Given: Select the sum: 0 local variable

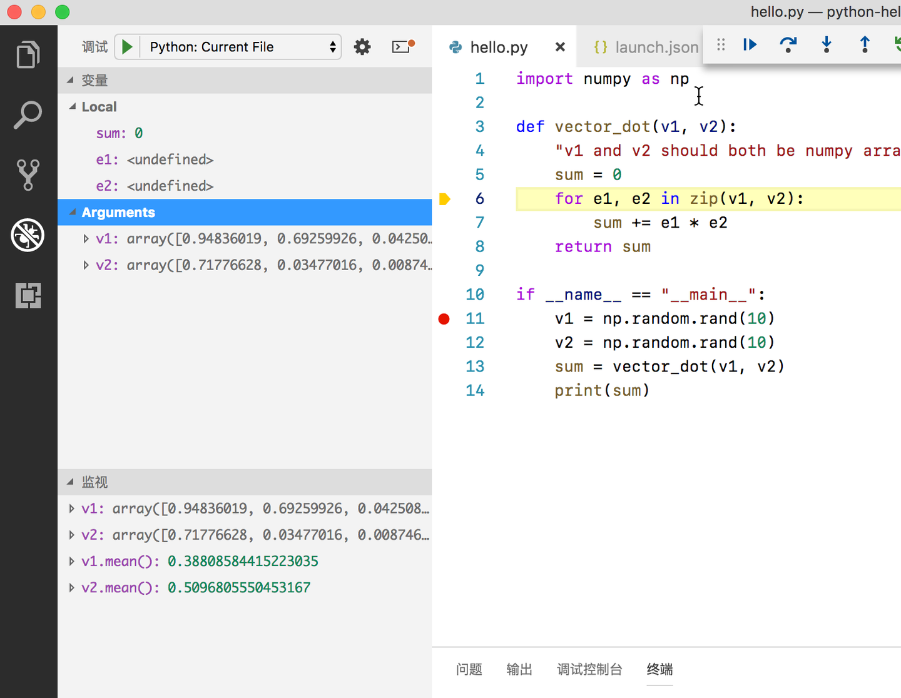Looking at the screenshot, I should pos(245,133).
